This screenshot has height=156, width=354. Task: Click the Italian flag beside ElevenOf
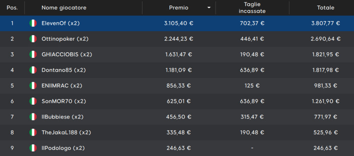click(x=33, y=23)
